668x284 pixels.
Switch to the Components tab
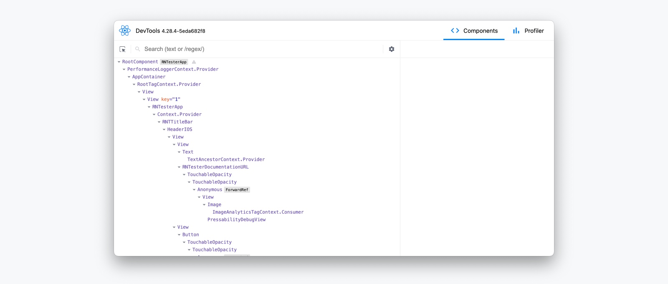pyautogui.click(x=474, y=30)
